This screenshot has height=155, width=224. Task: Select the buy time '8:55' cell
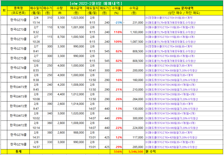[x=36, y=70]
